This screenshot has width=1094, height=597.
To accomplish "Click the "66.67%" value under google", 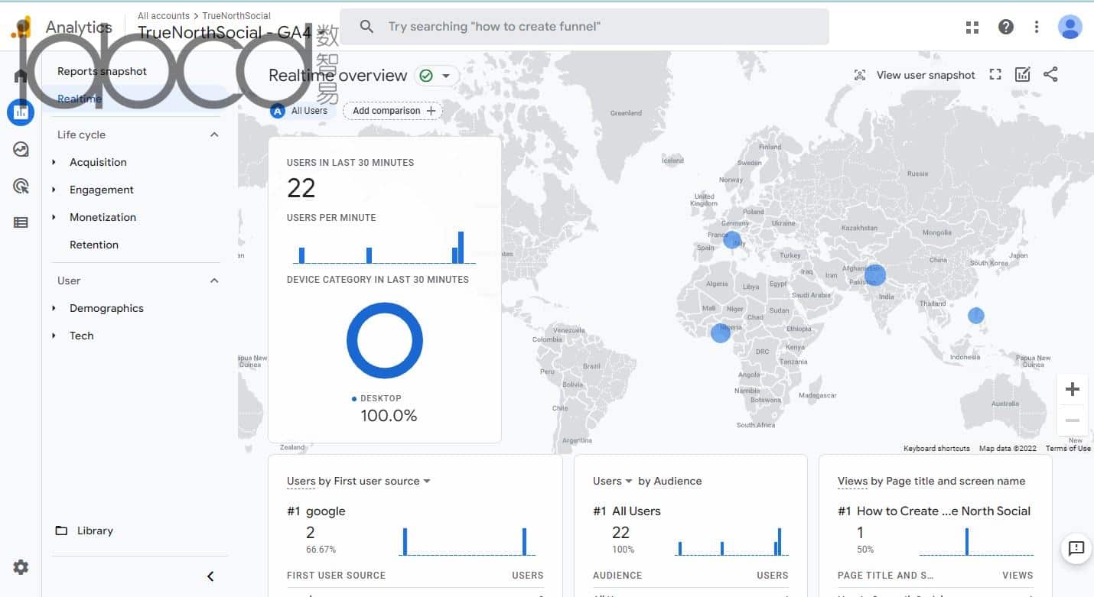I will 321,550.
